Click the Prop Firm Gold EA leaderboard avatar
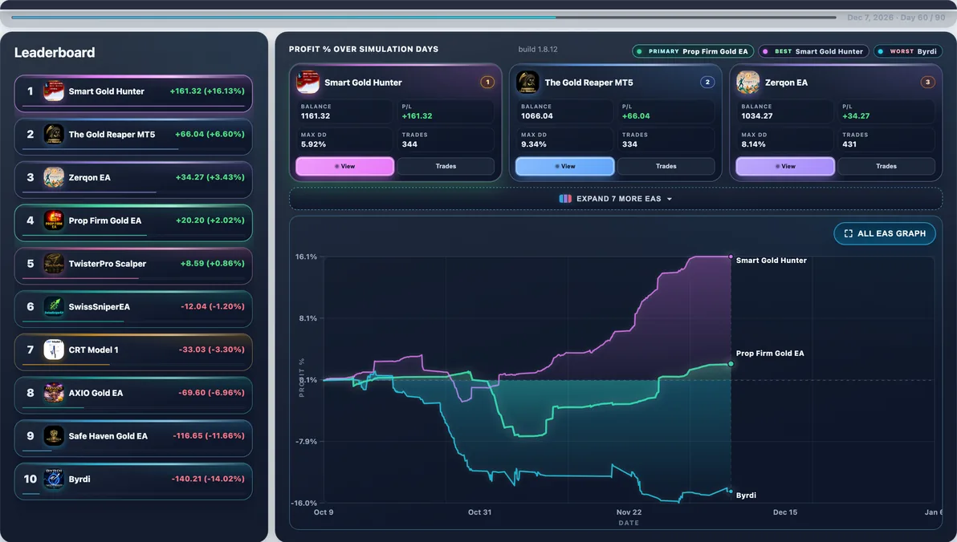The height and width of the screenshot is (542, 957). (54, 220)
